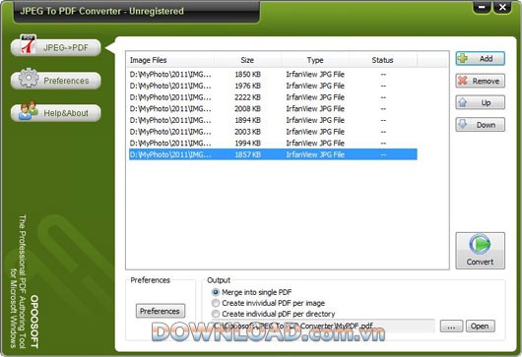Move the selected file Up

coord(480,102)
